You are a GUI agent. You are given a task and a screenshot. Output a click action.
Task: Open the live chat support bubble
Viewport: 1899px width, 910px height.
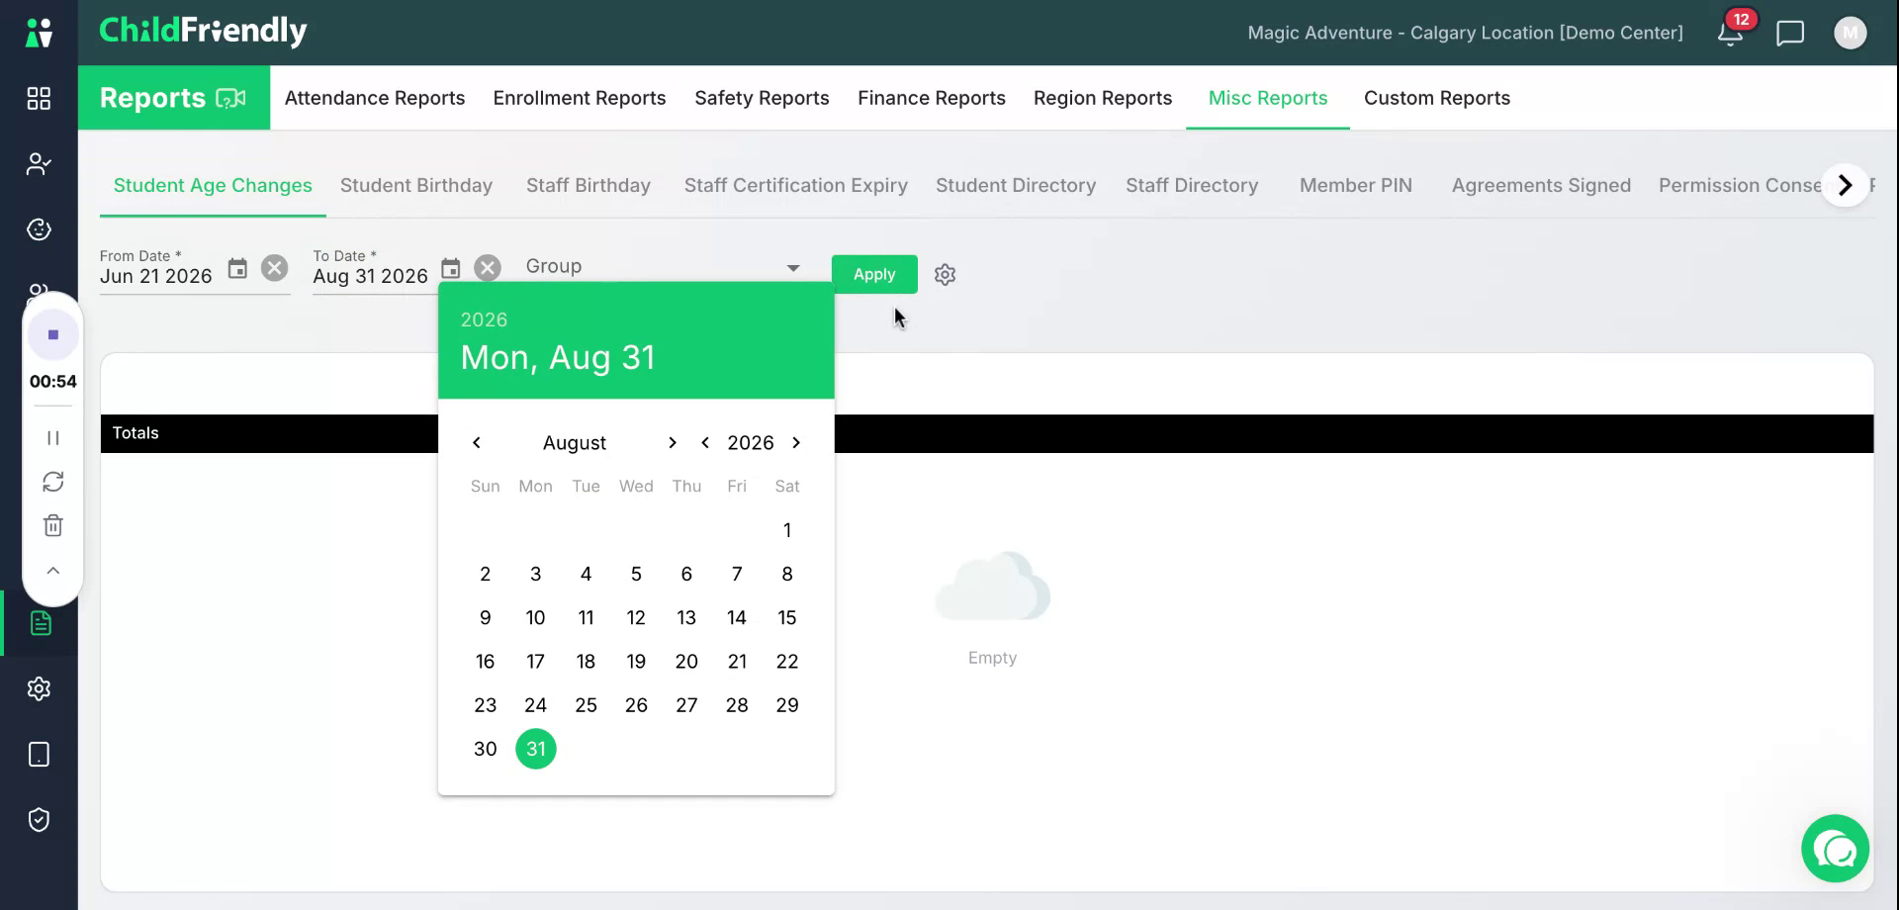[x=1835, y=849]
